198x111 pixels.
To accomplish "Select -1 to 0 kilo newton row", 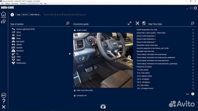I will click(142, 70).
